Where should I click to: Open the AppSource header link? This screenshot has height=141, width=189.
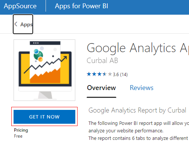tap(20, 6)
